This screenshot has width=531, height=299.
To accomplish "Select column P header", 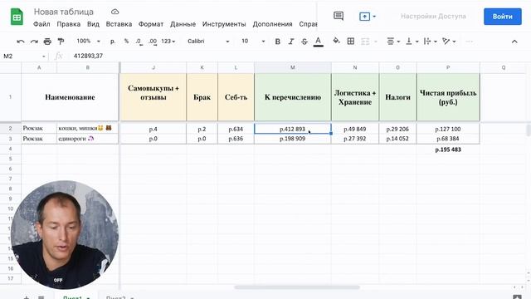I will point(448,67).
